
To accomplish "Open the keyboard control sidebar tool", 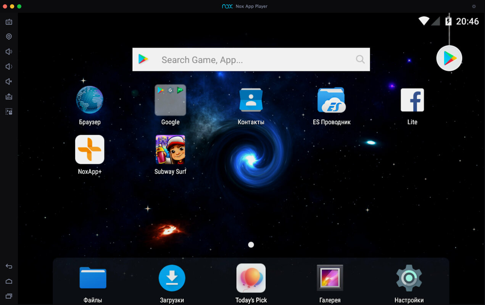I will pyautogui.click(x=9, y=22).
